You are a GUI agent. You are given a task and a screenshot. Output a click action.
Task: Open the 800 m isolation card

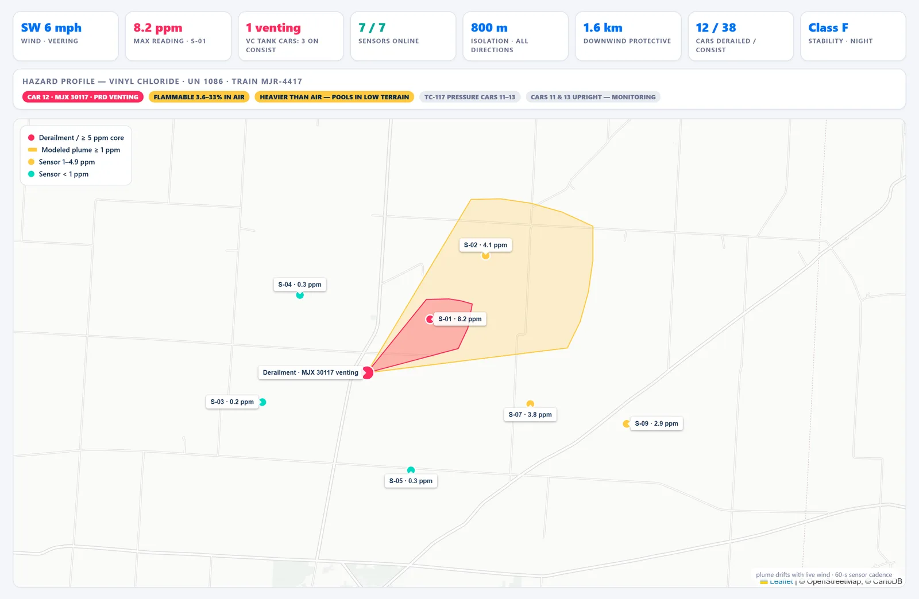[516, 36]
